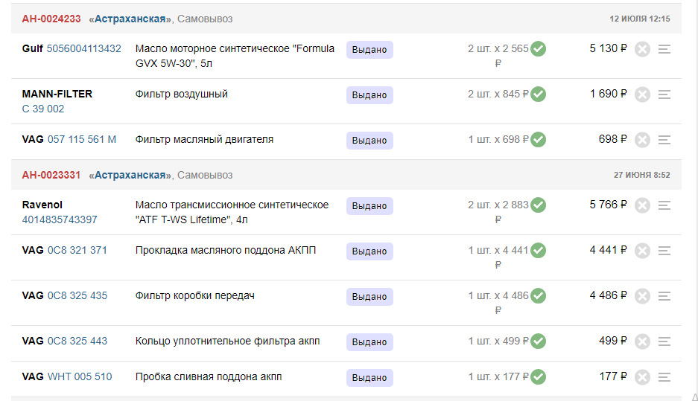
Task: Open part number 4014835743397
Action: pyautogui.click(x=60, y=219)
